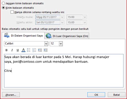Screen dimensions: 127x99
Task: Apply bulleted list formatting
Action: pos(29,50)
